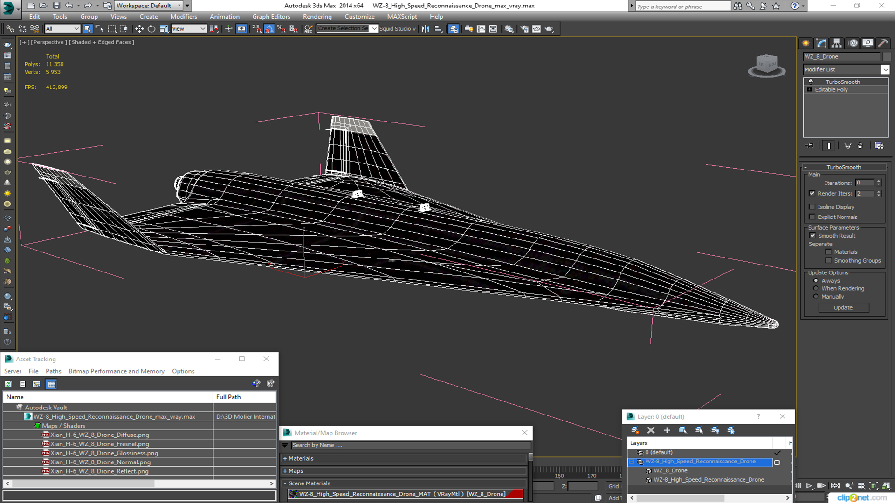Open the Rendering menu
Image resolution: width=895 pixels, height=503 pixels.
click(x=317, y=17)
